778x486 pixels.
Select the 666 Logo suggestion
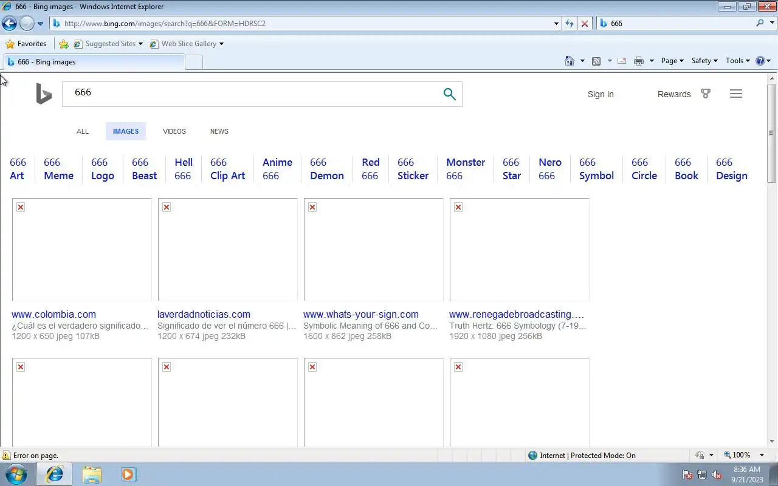point(103,169)
